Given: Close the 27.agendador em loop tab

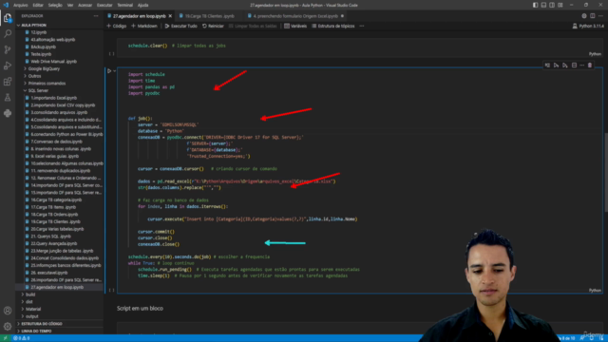Looking at the screenshot, I should [170, 16].
